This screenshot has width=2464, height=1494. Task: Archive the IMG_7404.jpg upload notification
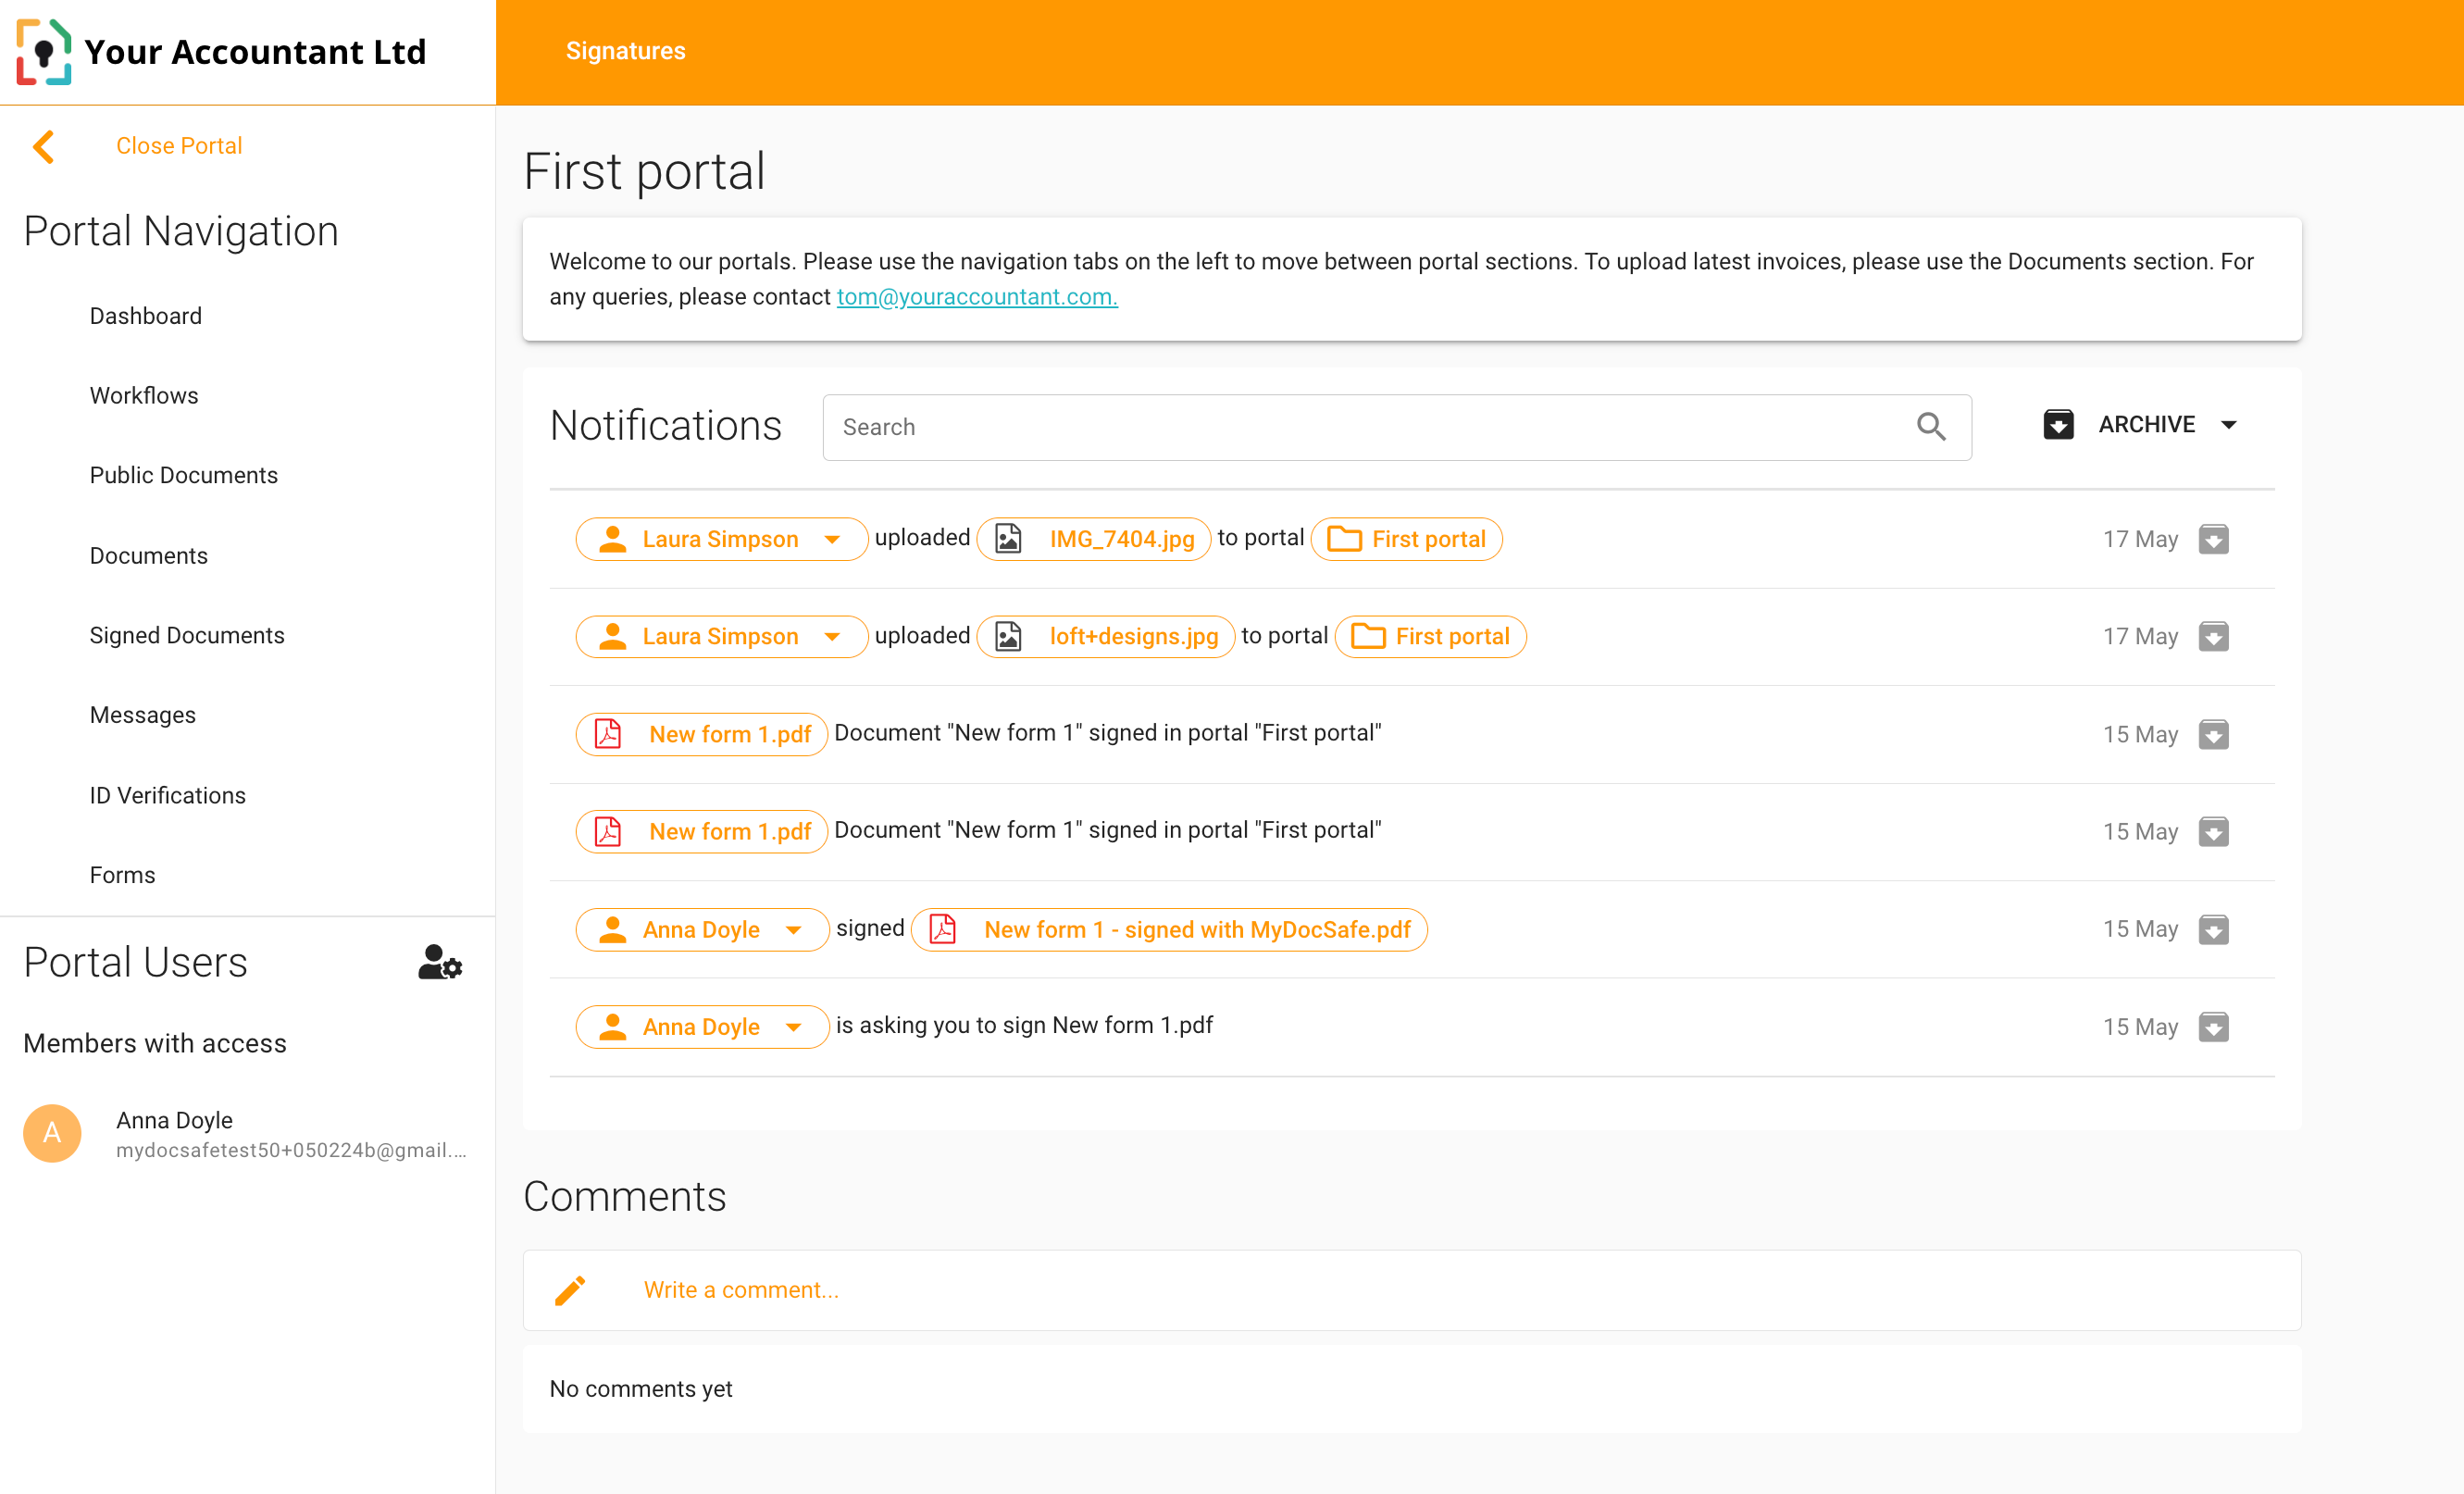[2214, 539]
